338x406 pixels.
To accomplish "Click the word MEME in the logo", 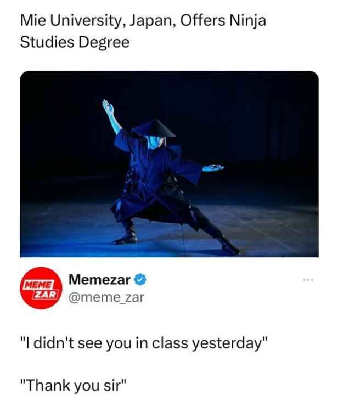I will (x=38, y=285).
